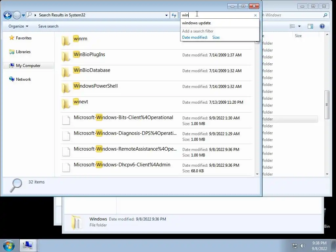Click the network tray icon
336x252 pixels.
(x=295, y=245)
